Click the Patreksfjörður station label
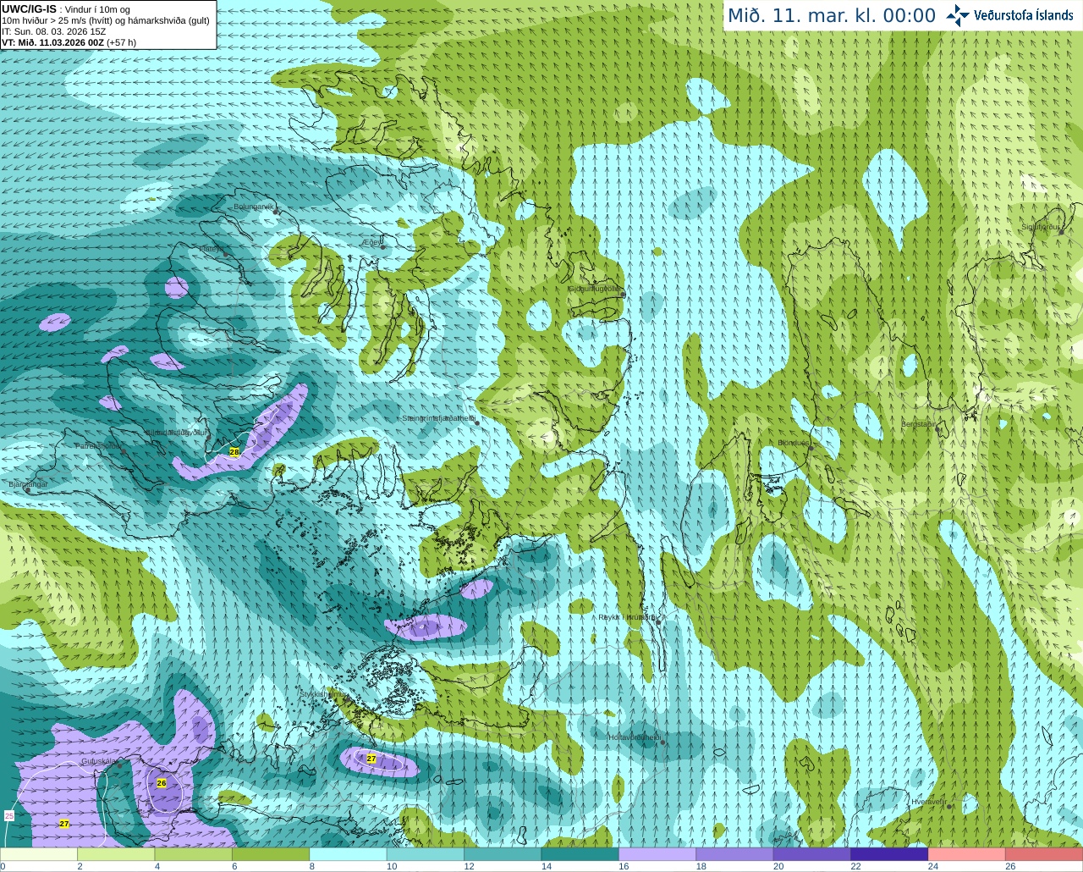1083x872 pixels. [x=98, y=445]
